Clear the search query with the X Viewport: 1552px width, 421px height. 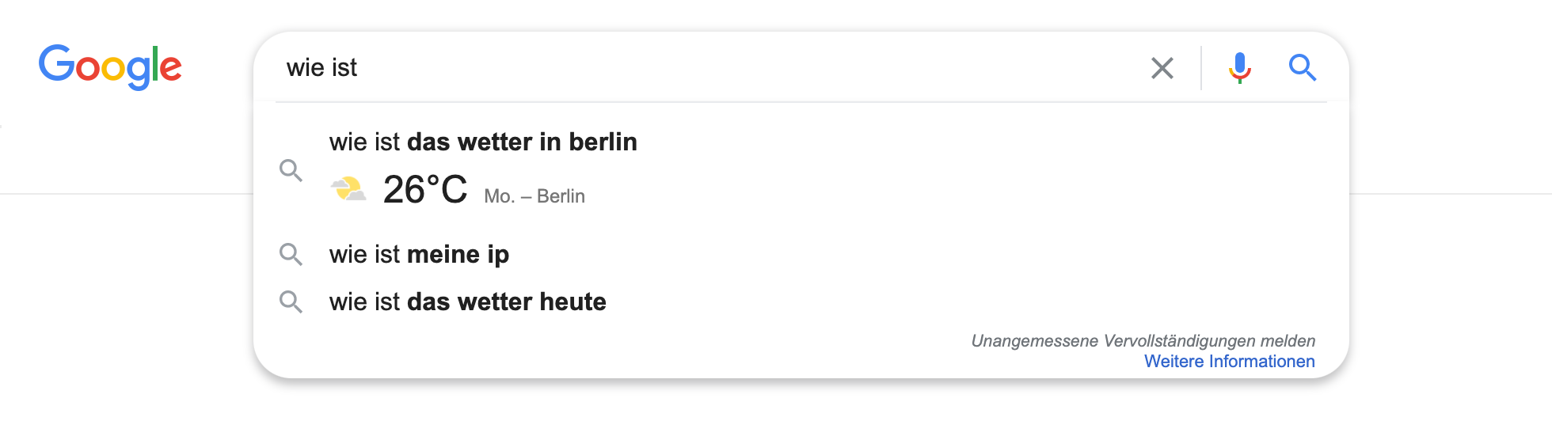[x=1162, y=68]
